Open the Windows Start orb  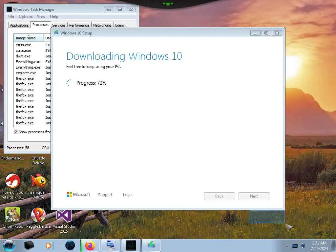(9, 245)
